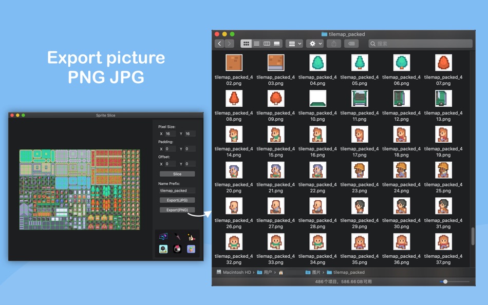Click the Export(PNG) button

pyautogui.click(x=177, y=210)
